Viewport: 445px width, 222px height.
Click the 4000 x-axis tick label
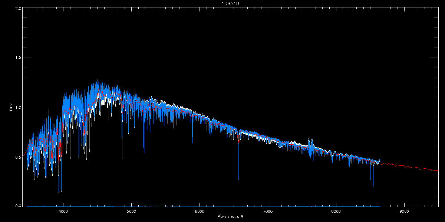(63, 212)
